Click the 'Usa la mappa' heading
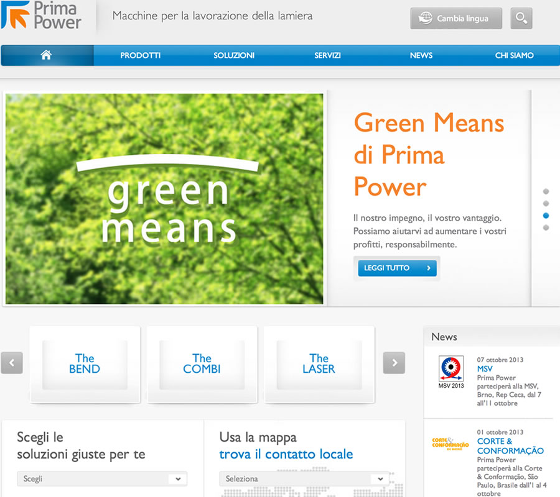This screenshot has width=560, height=497. tap(258, 437)
